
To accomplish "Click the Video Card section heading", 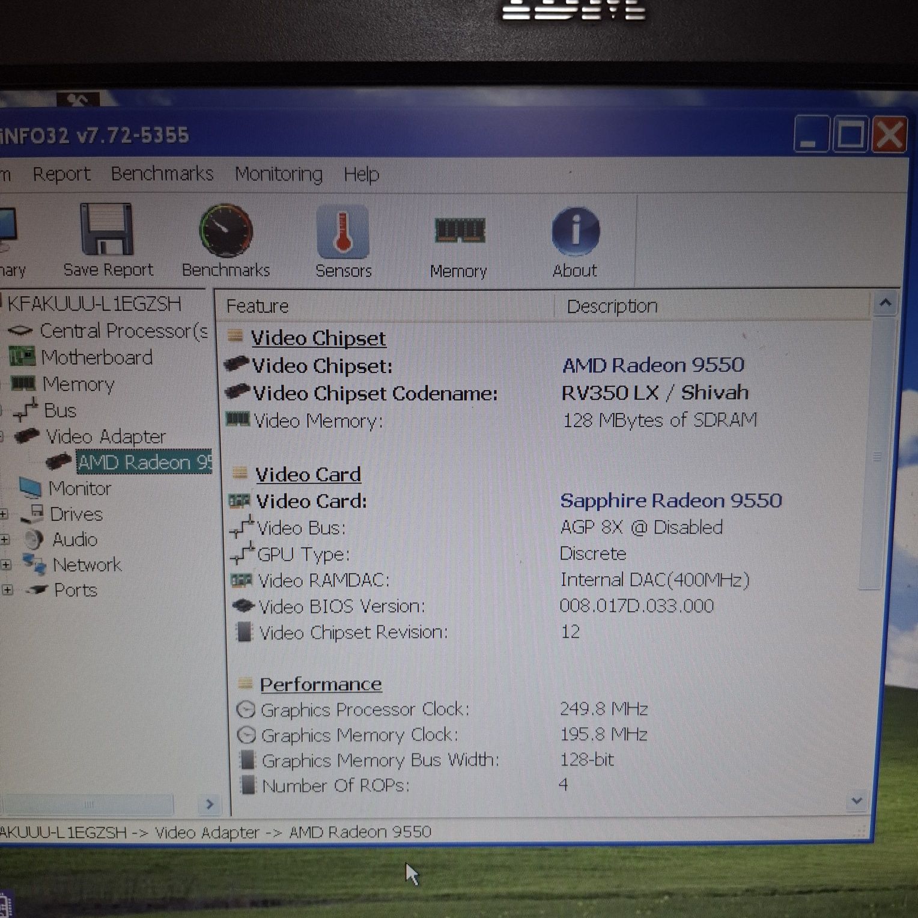I will (308, 475).
